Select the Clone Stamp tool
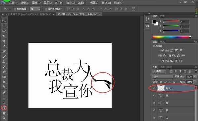This screenshot has width=198, height=121. [x=4, y=62]
